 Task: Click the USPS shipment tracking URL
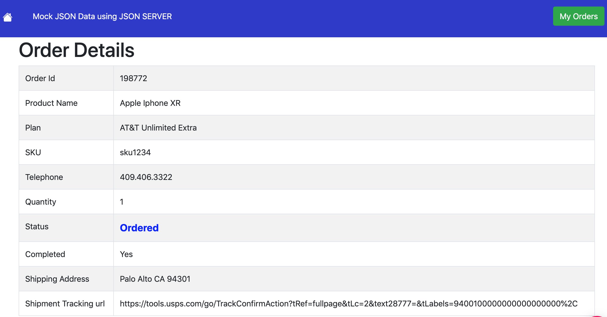[348, 303]
